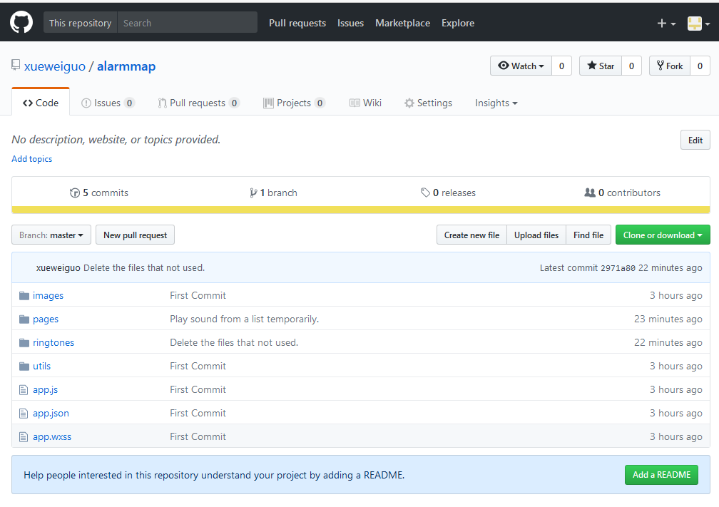This screenshot has width=719, height=507.
Task: Click the This repository search scope label
Action: (x=80, y=23)
